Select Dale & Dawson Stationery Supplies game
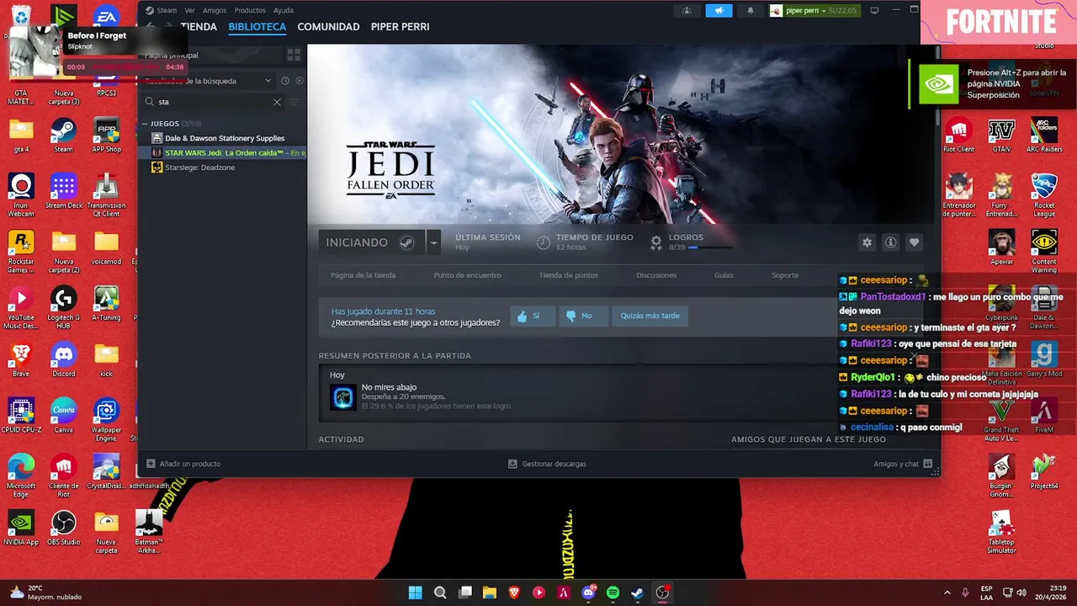Screen dimensions: 1077x606 click(x=223, y=138)
